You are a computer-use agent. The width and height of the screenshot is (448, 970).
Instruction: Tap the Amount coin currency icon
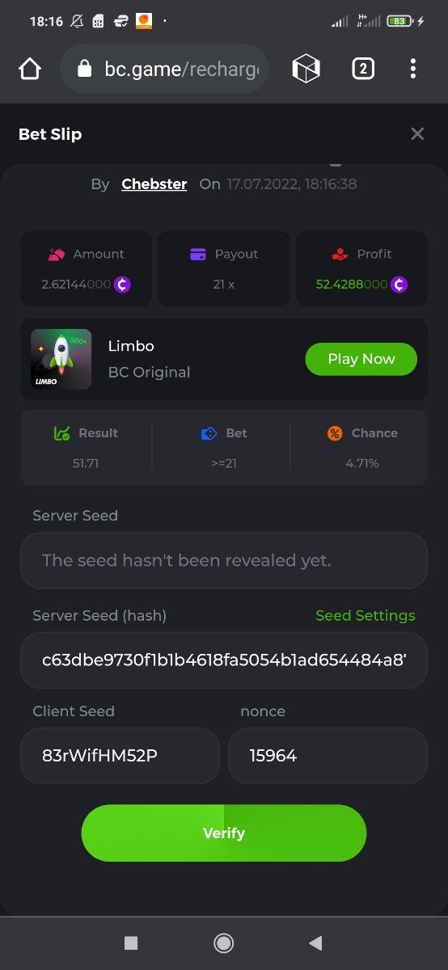click(122, 285)
